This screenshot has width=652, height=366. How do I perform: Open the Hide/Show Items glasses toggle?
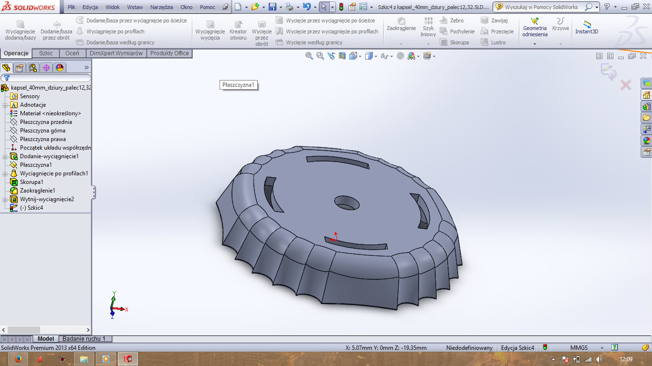pos(385,56)
